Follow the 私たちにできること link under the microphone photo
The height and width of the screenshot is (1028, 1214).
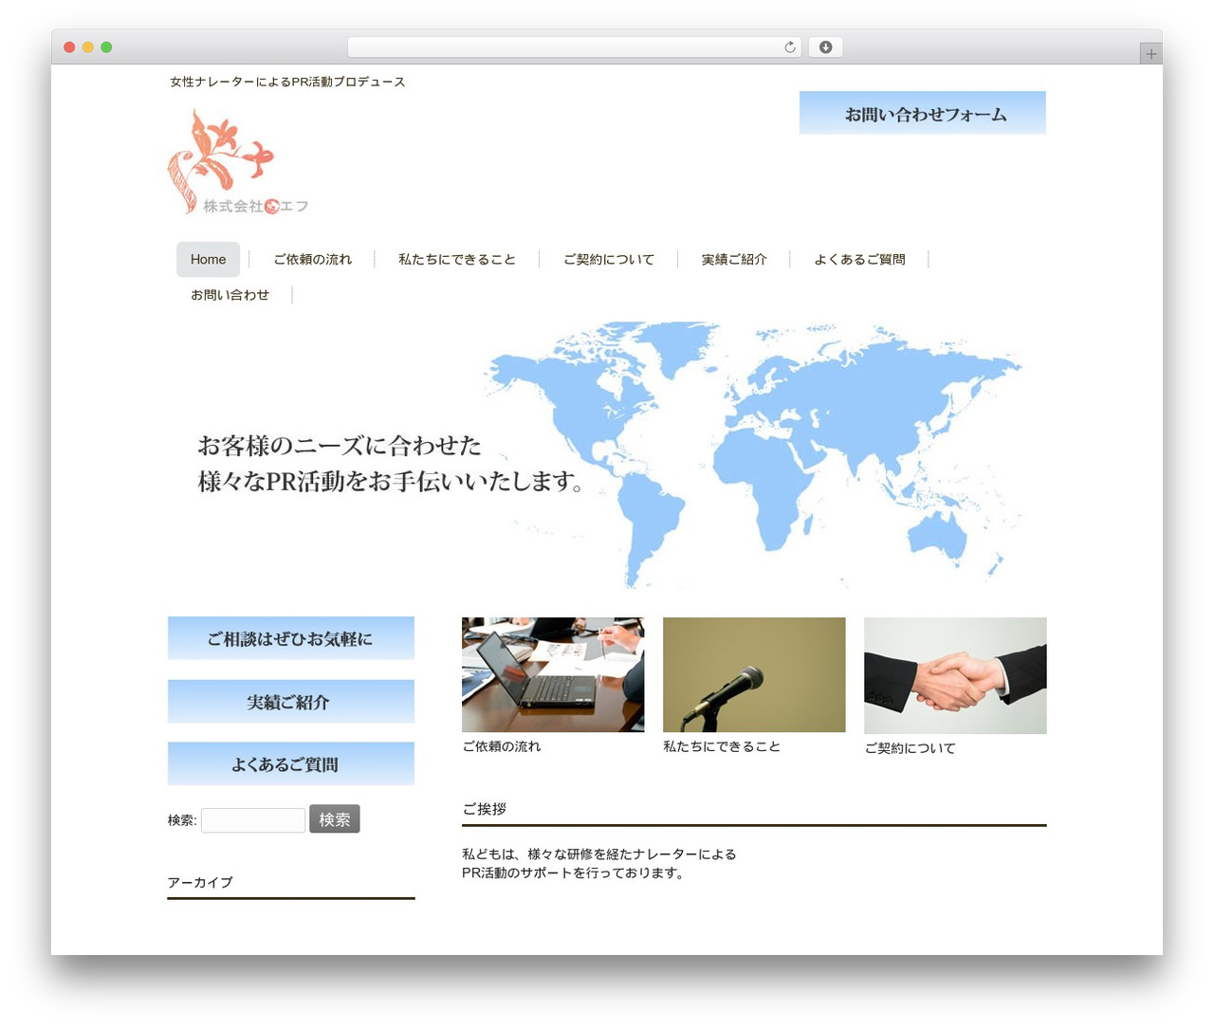click(x=722, y=747)
